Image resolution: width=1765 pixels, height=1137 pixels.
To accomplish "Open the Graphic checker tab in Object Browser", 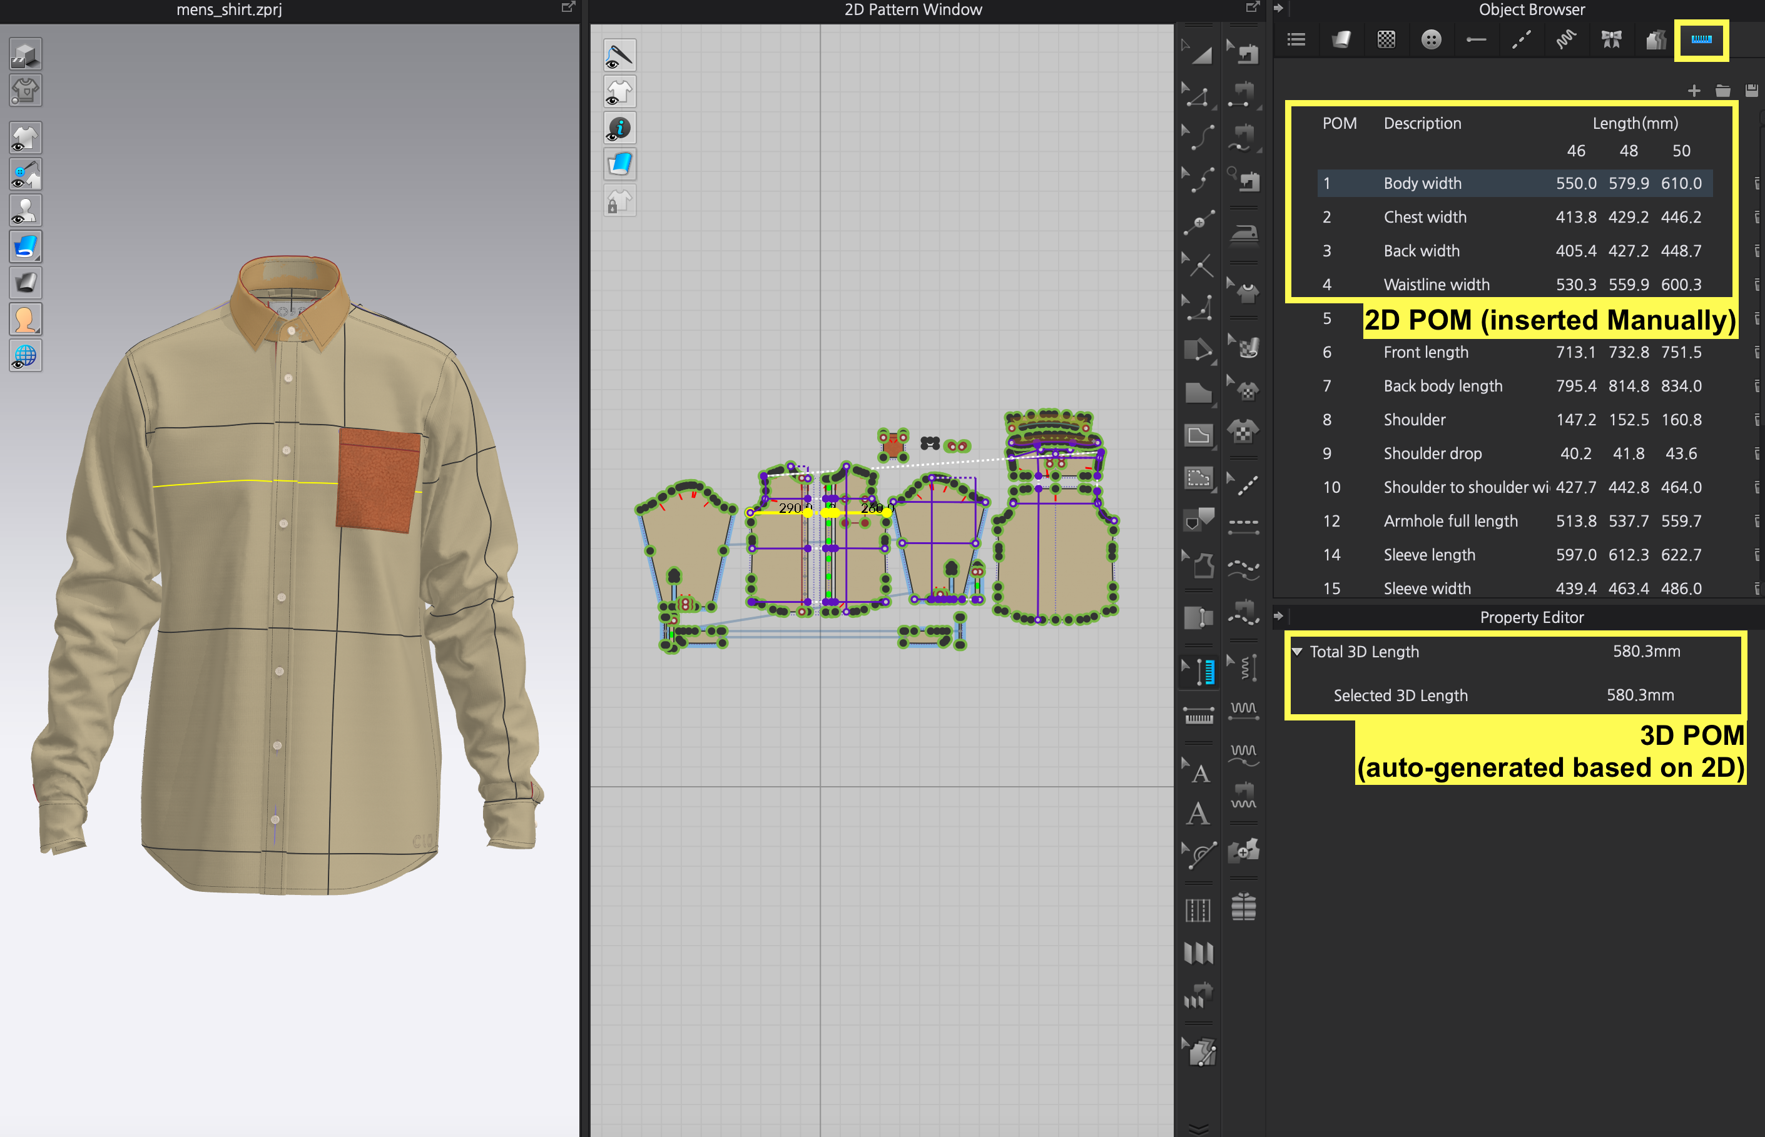I will [1386, 40].
